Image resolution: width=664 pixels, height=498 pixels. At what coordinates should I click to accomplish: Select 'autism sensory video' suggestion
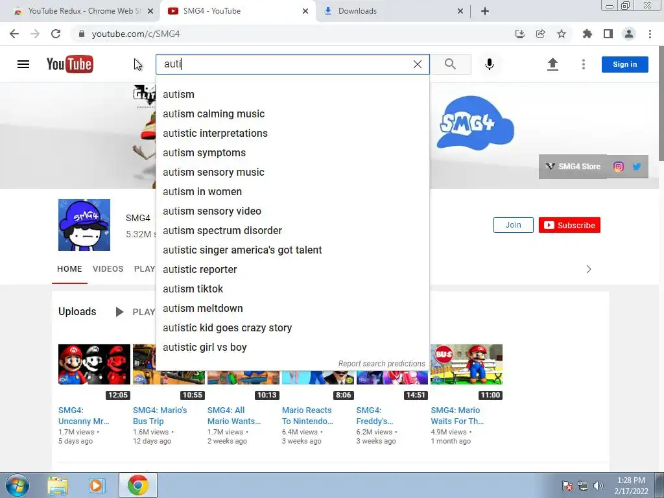pos(292,211)
